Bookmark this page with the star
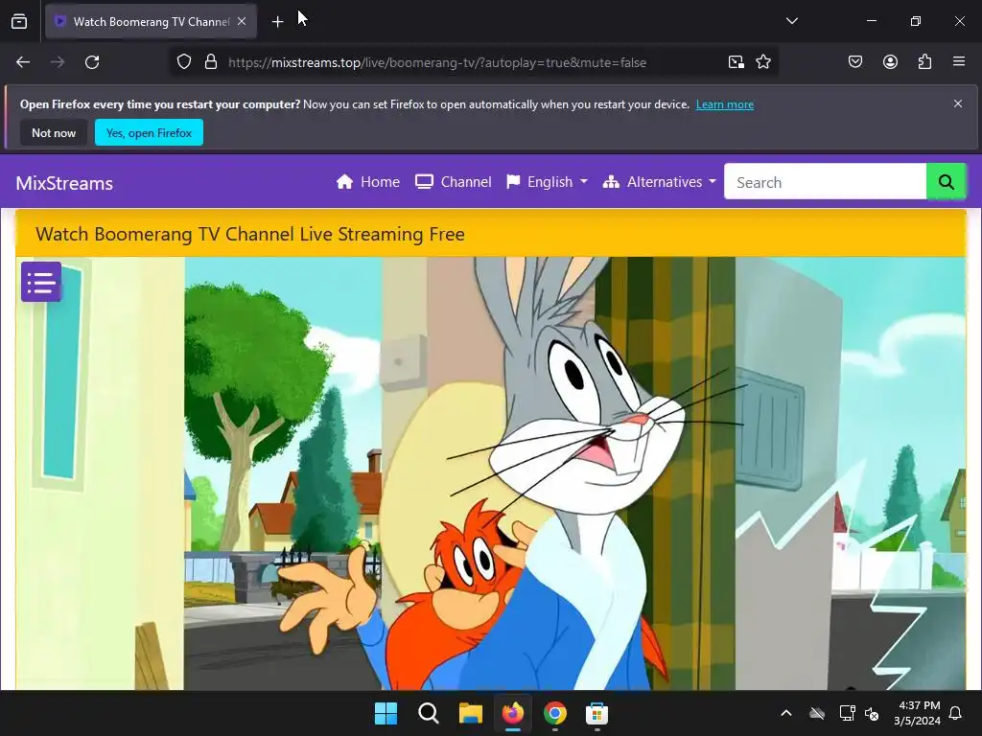Screen dimensions: 982x736 pyautogui.click(x=762, y=62)
